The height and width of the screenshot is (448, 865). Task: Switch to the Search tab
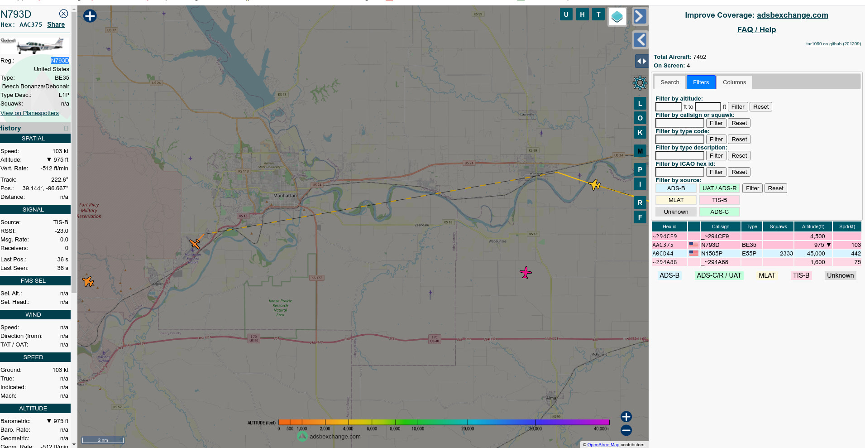pos(669,82)
